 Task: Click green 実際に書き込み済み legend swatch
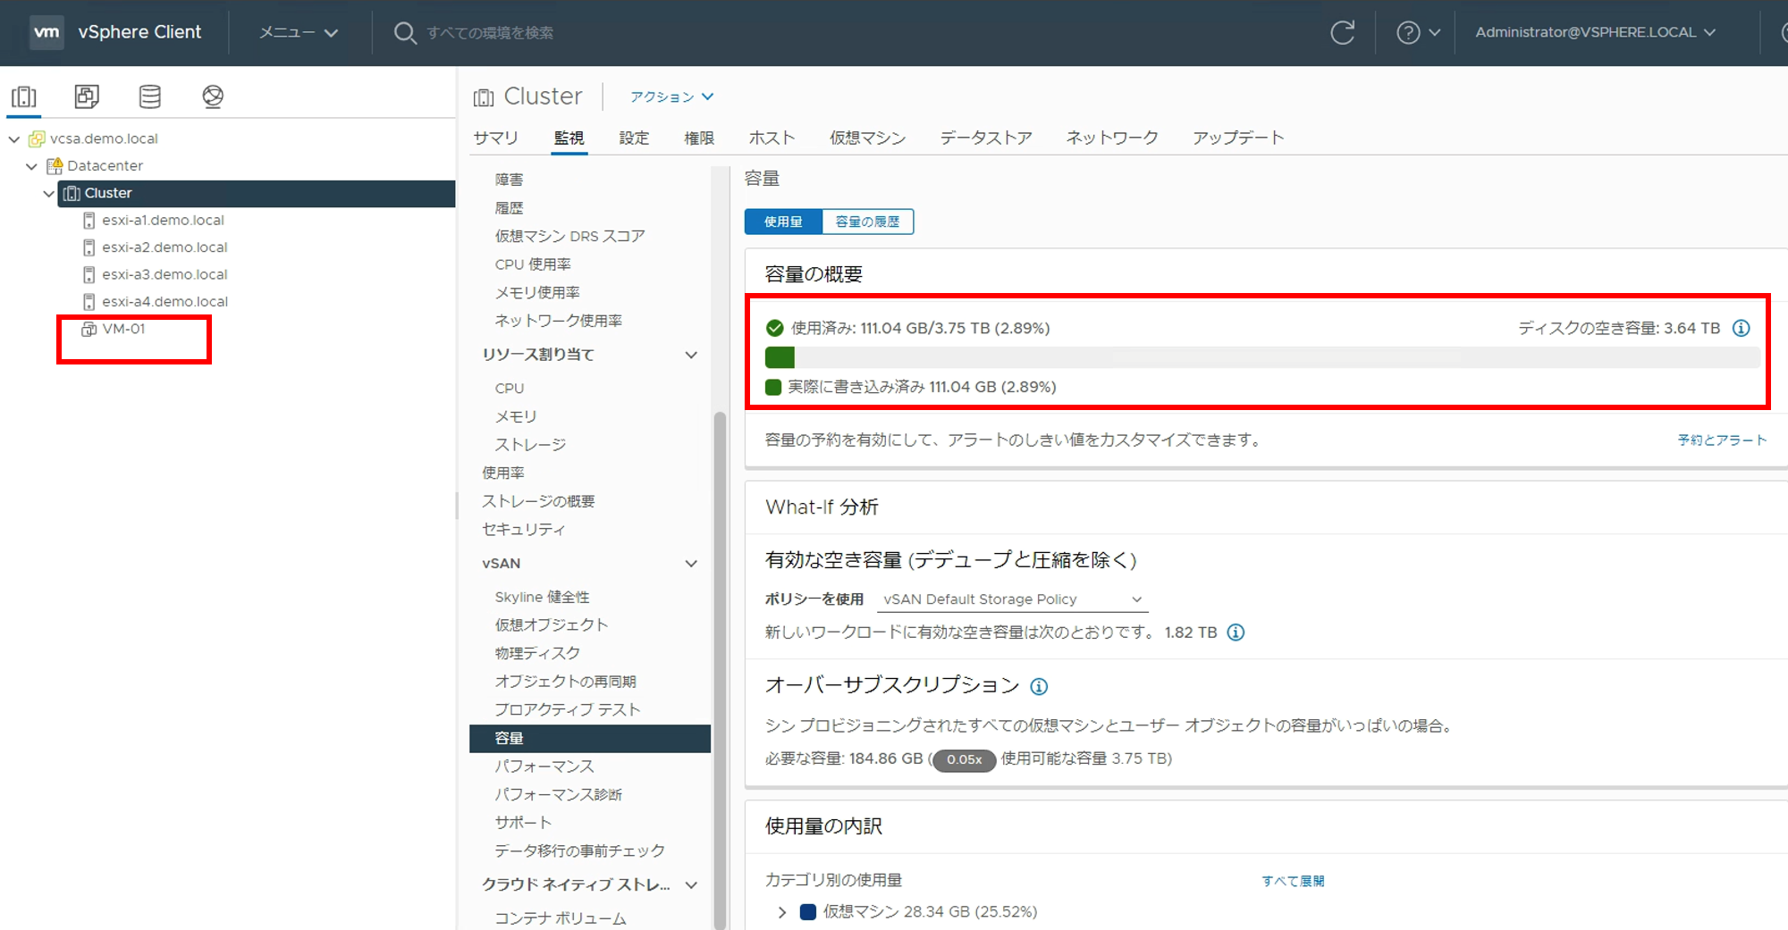773,387
